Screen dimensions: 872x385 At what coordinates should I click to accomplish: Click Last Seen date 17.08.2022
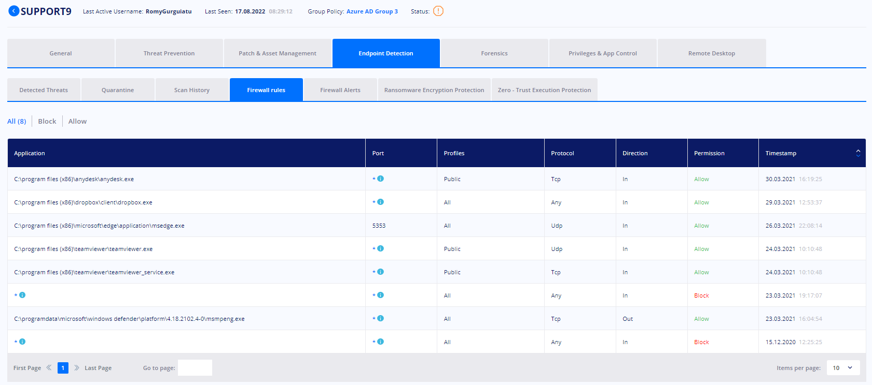[250, 11]
